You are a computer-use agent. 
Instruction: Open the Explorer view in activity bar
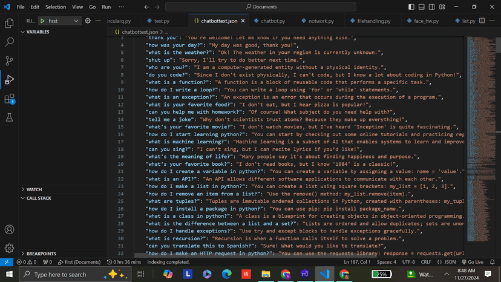[9, 24]
